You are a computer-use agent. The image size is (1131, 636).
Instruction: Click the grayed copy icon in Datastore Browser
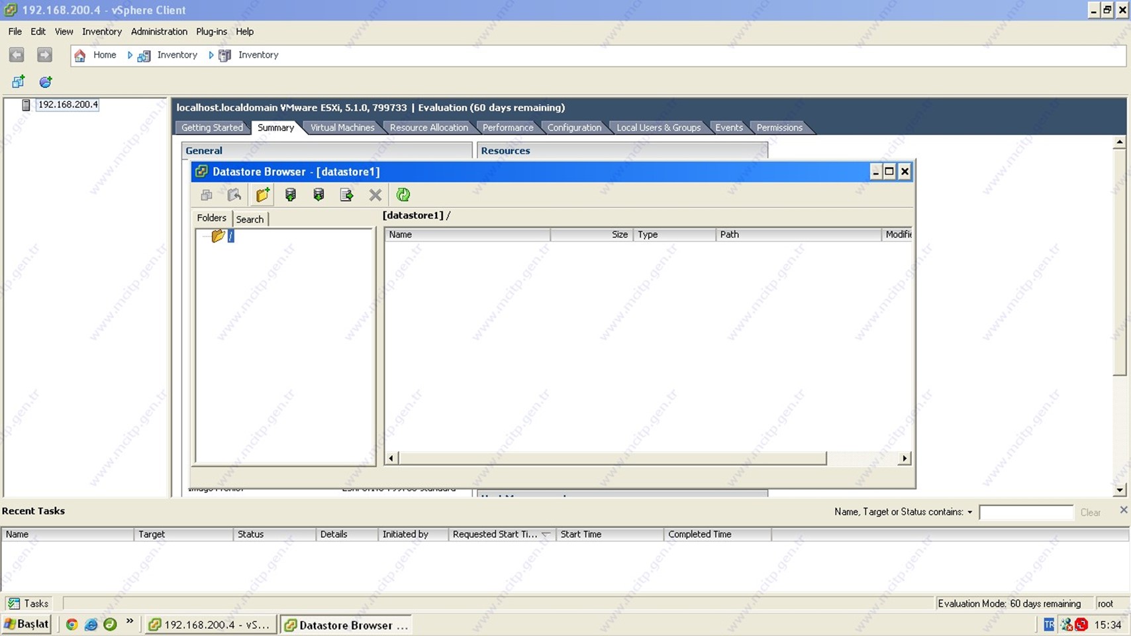click(x=207, y=195)
